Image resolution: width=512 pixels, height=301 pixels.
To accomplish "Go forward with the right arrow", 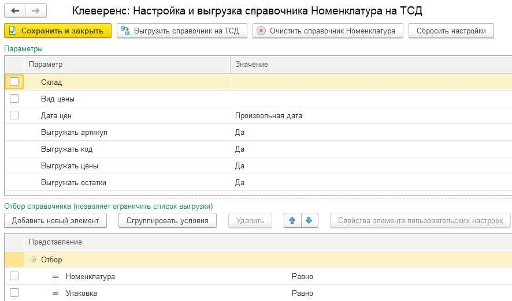I will tap(36, 11).
